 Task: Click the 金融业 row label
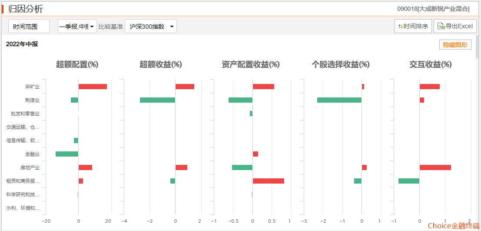point(32,154)
